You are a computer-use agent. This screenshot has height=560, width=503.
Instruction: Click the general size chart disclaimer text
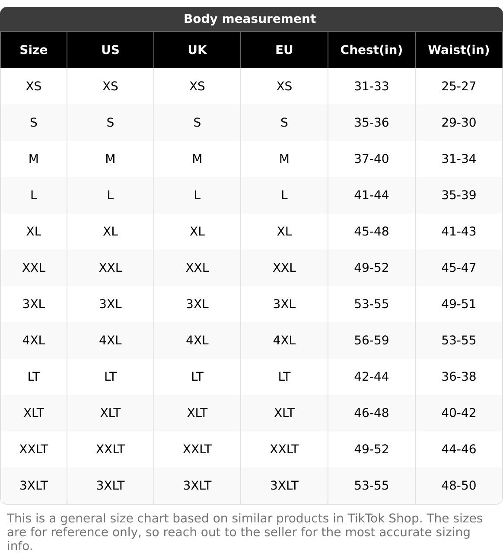click(245, 532)
